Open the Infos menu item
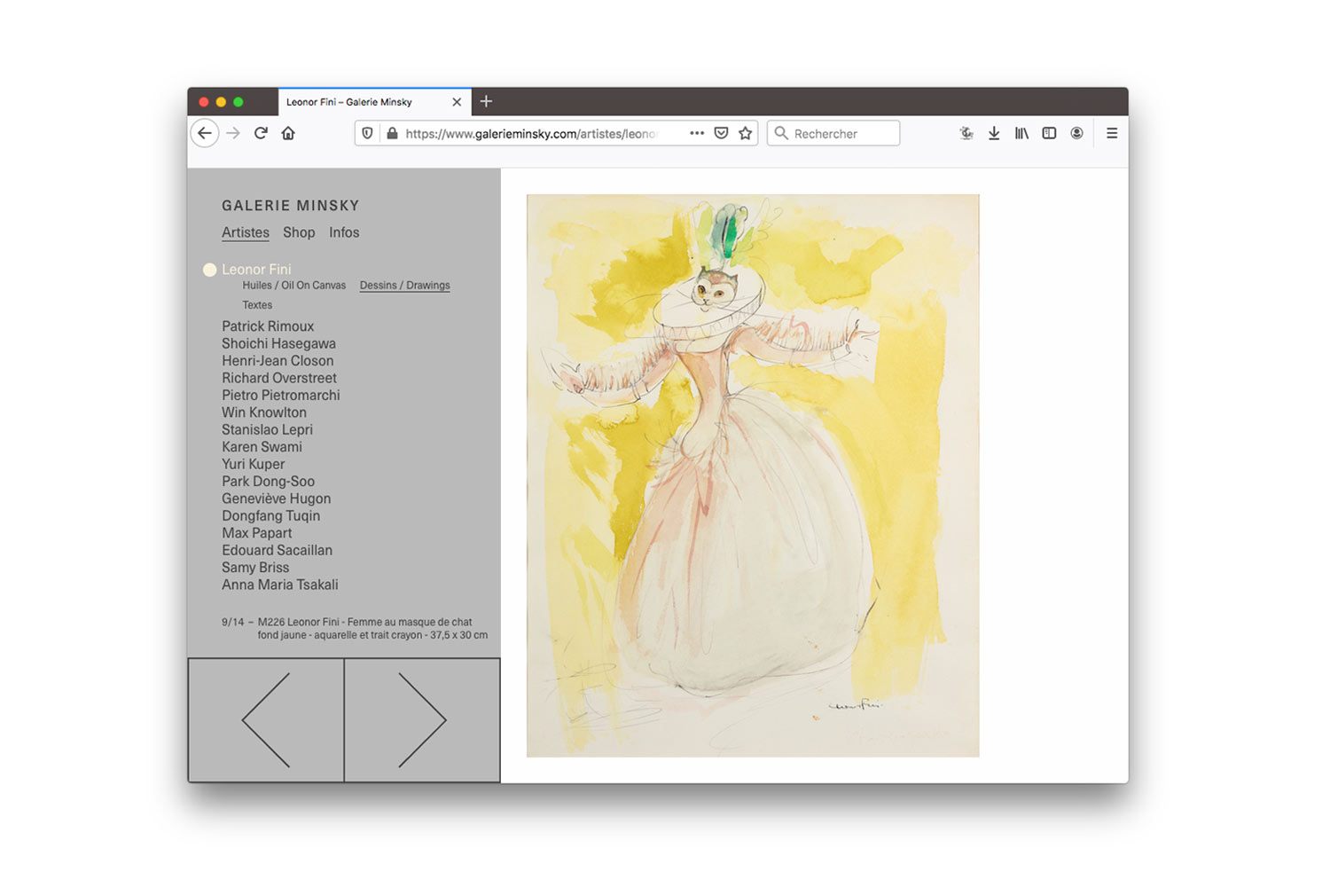Viewport: 1330px width, 887px height. coord(344,232)
